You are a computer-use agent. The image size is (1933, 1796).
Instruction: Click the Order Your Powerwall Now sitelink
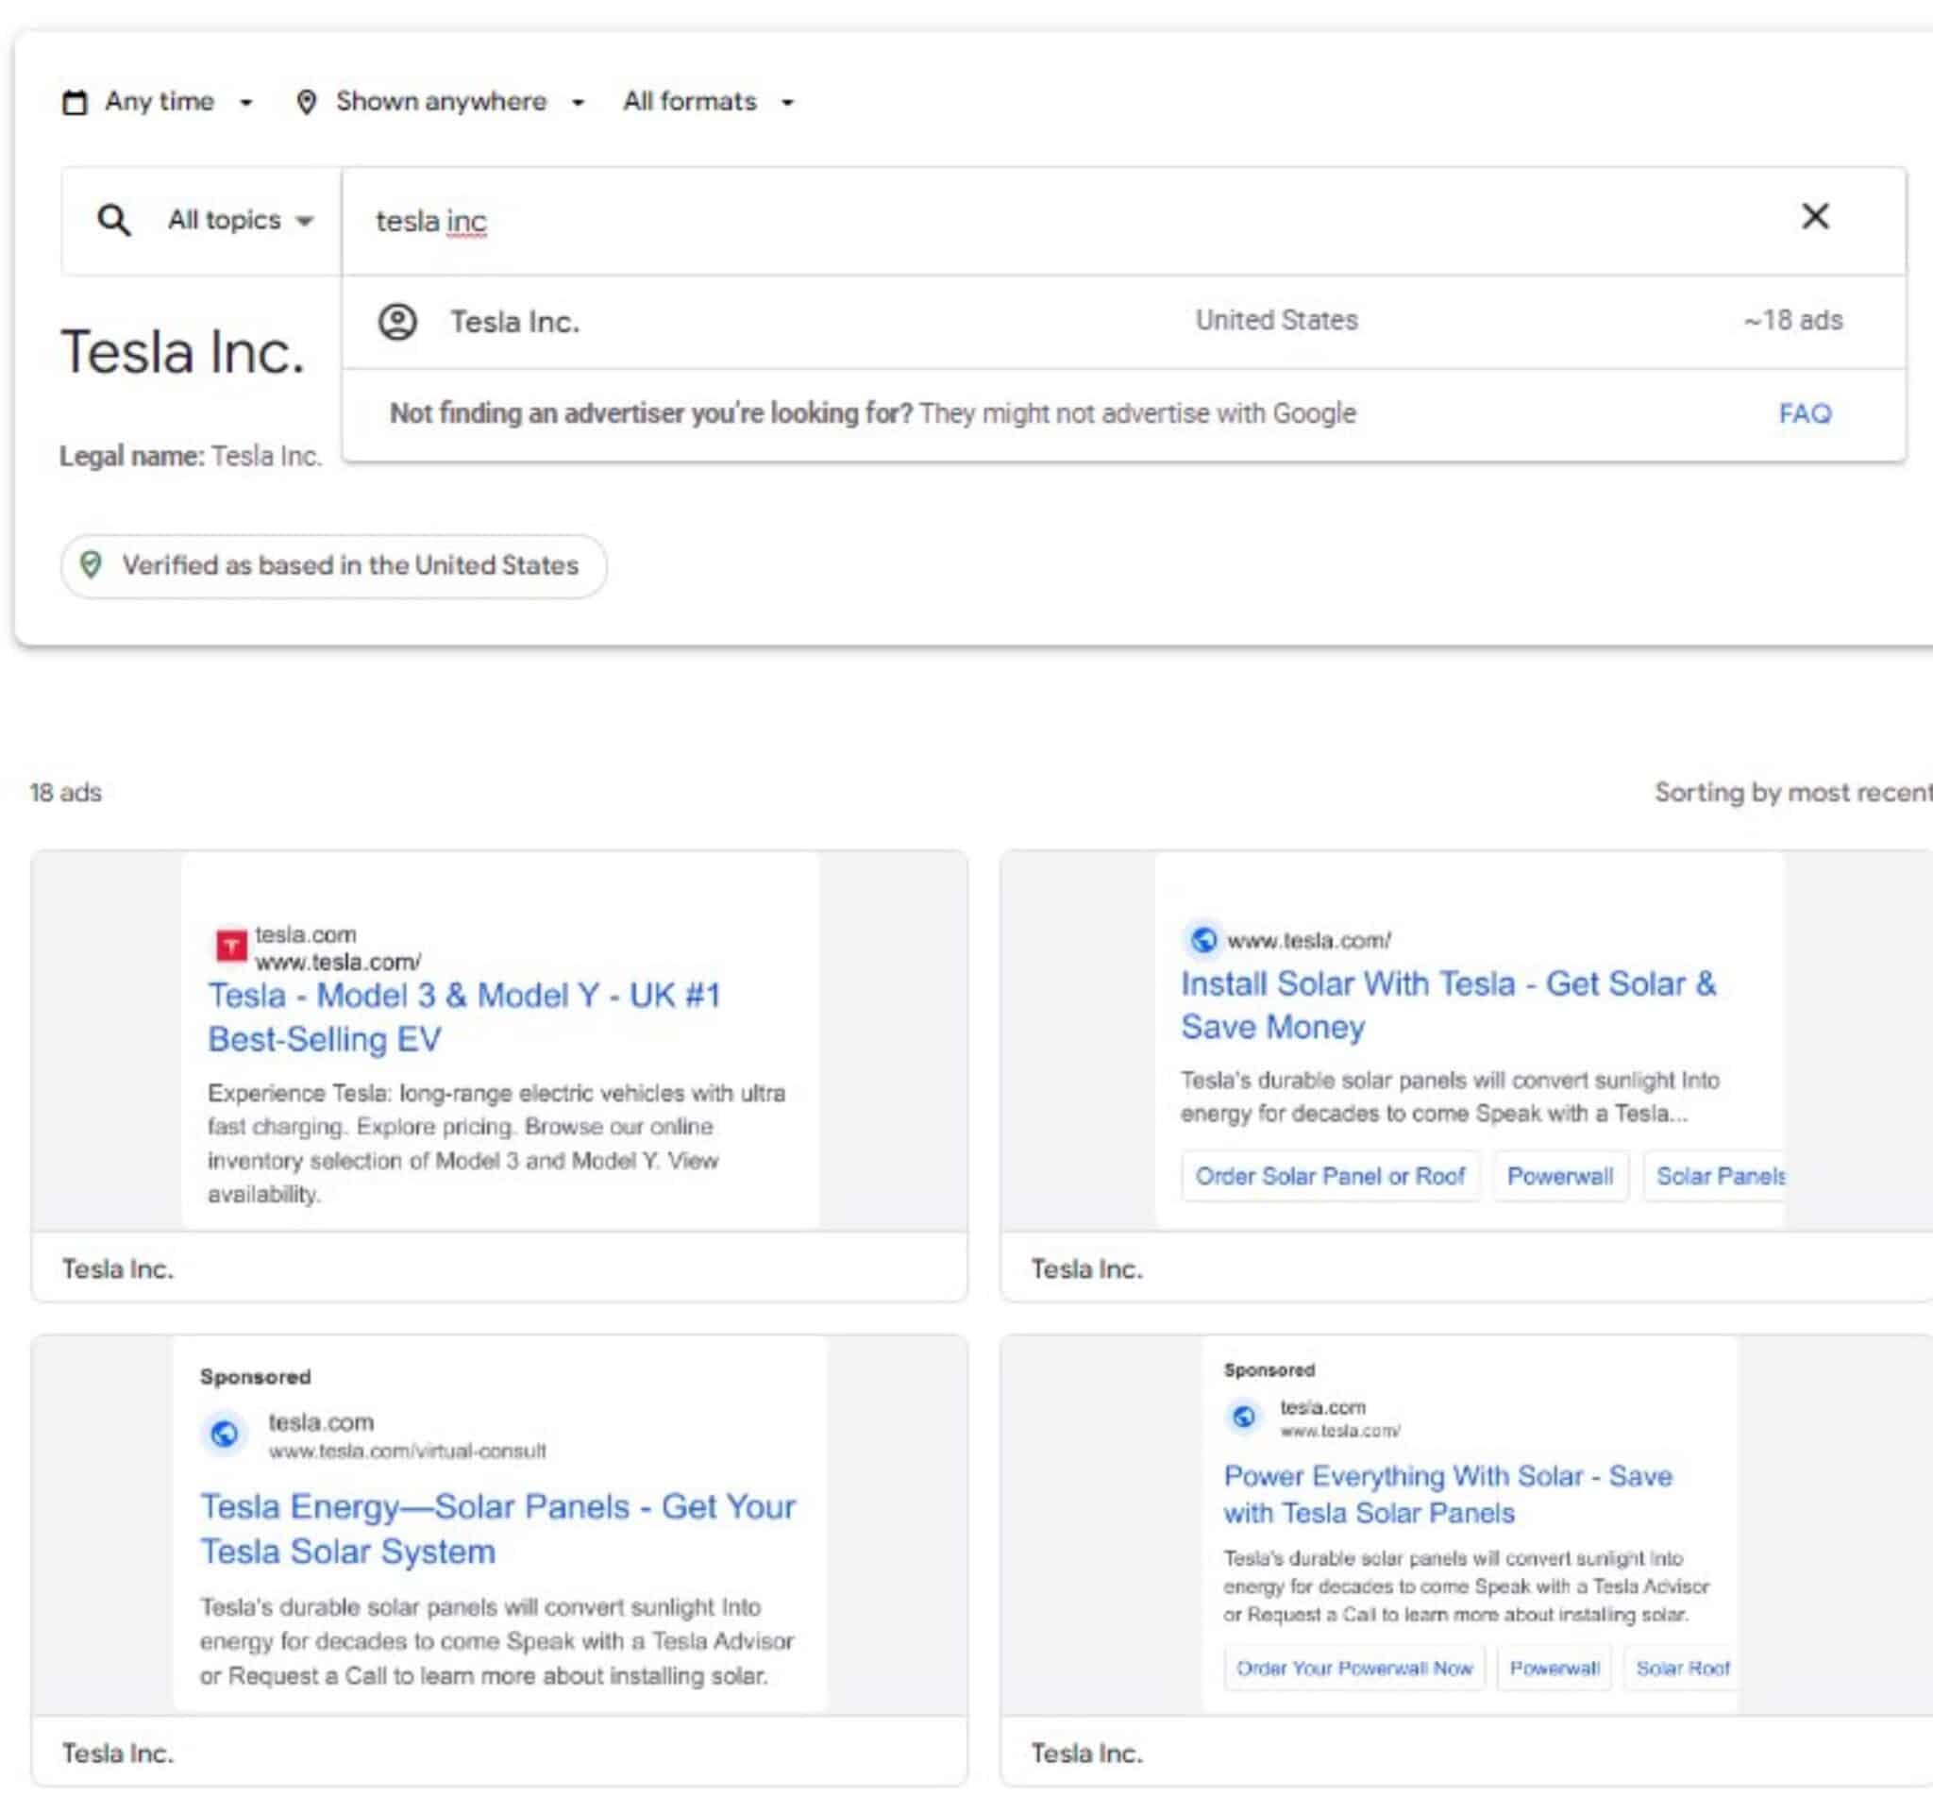click(1353, 1669)
